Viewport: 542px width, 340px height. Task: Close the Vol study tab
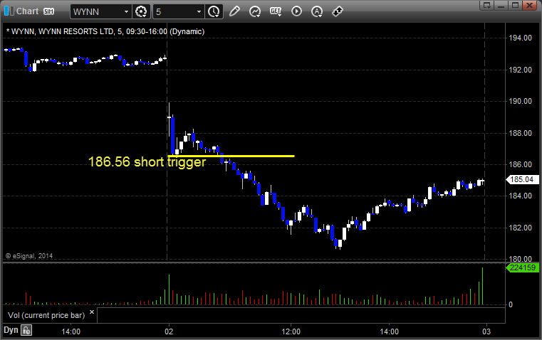92,312
